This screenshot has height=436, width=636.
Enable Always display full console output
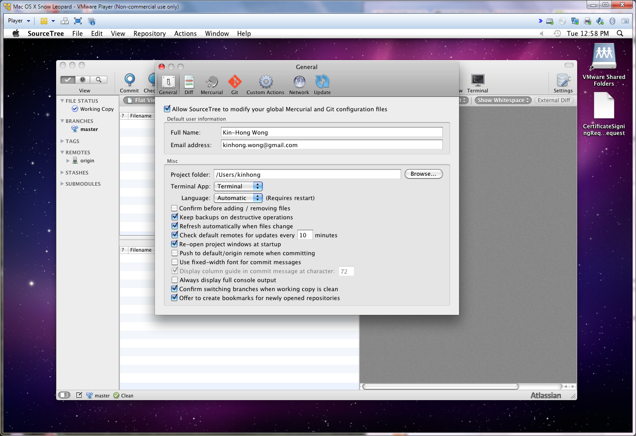[174, 280]
